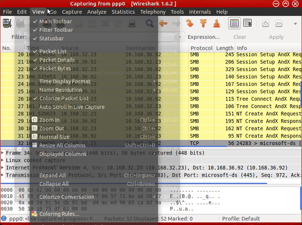The image size is (302, 225).
Task: Open the Tools menu
Action: [177, 12]
